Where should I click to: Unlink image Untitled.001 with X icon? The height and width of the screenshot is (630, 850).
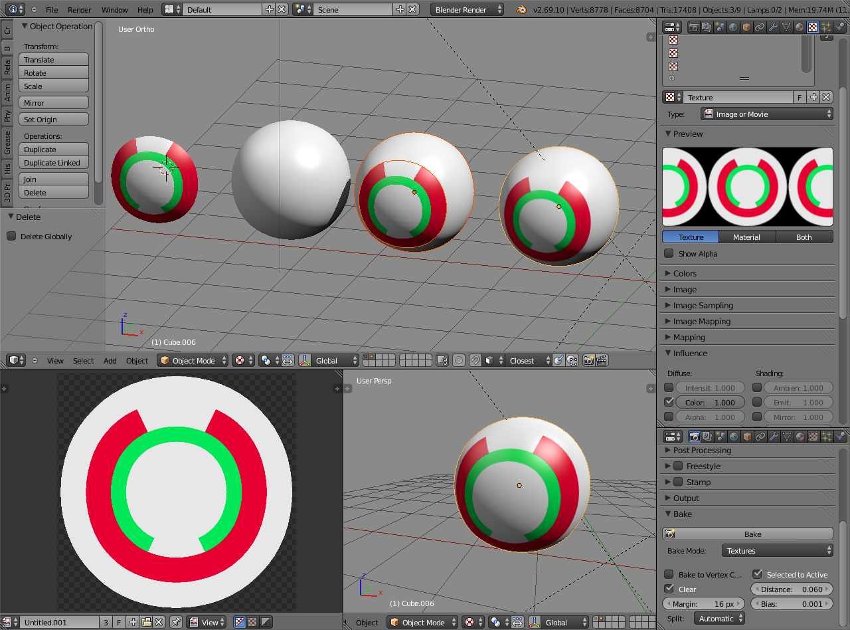coord(159,622)
